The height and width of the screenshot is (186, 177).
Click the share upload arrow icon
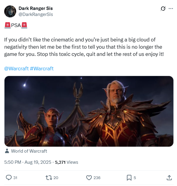[x=169, y=178]
